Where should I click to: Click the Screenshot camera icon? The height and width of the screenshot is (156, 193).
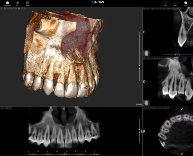click(7, 3)
